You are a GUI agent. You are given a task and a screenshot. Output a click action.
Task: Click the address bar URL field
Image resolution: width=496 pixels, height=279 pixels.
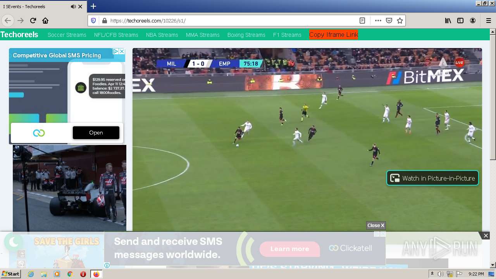tap(232, 21)
